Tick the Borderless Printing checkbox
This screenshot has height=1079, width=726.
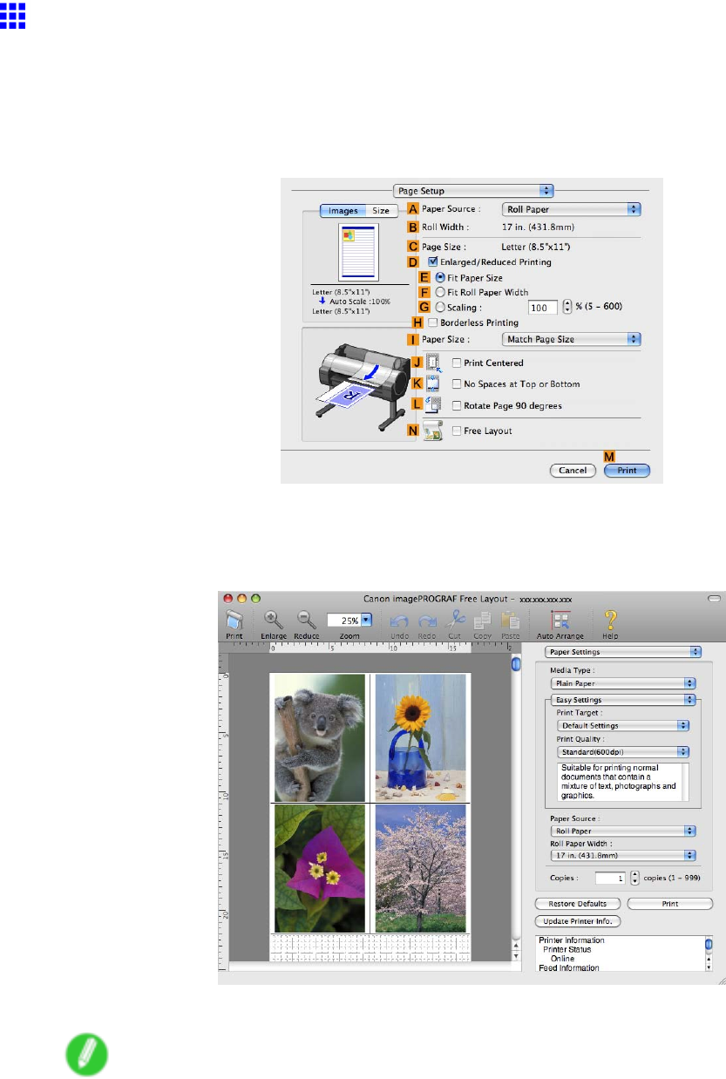[x=445, y=322]
